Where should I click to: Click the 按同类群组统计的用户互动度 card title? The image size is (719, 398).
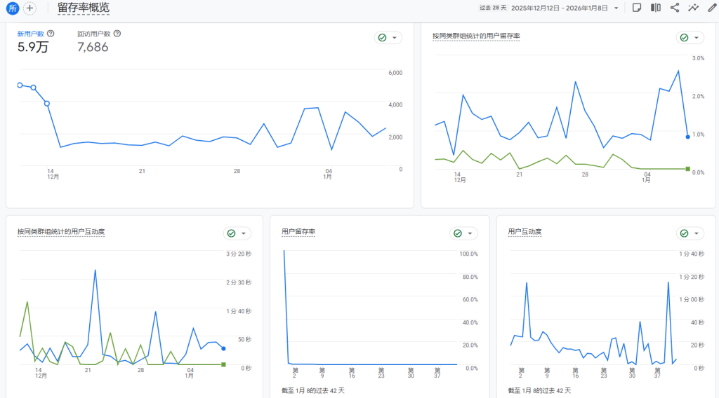coord(61,231)
